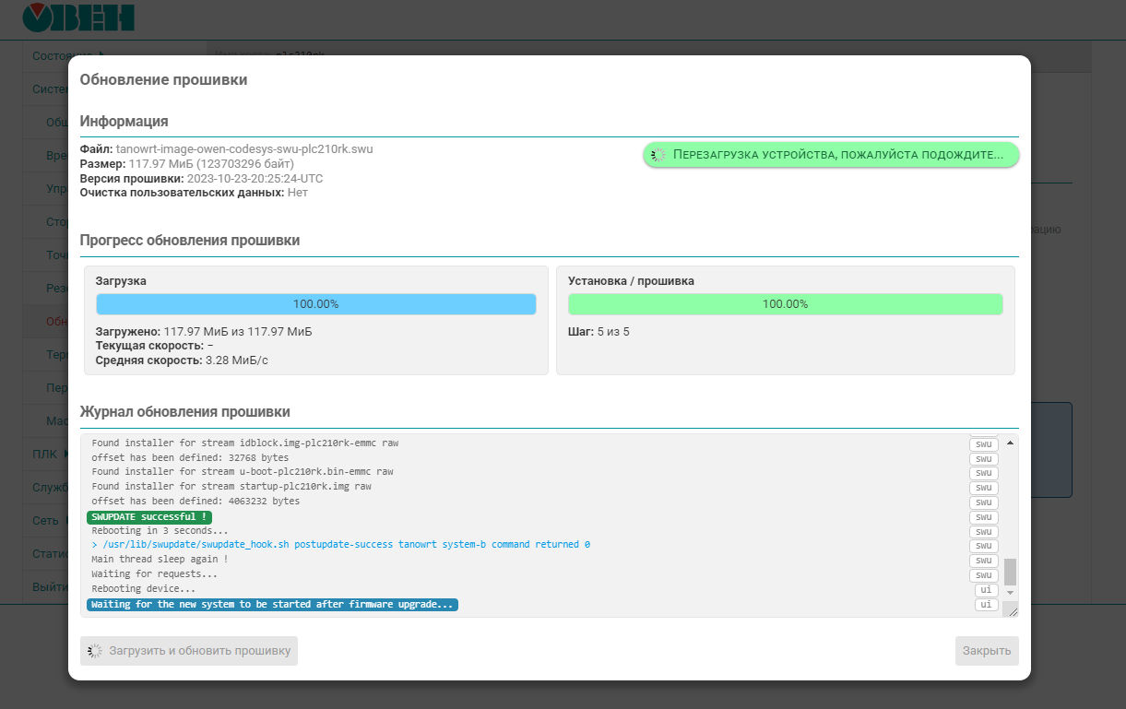Click the OWEN logo in the header
1126x709 pixels.
[x=78, y=18]
